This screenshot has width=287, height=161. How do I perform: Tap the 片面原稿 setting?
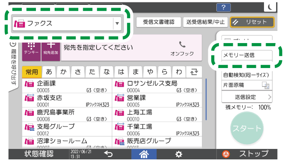pyautogui.click(x=247, y=85)
